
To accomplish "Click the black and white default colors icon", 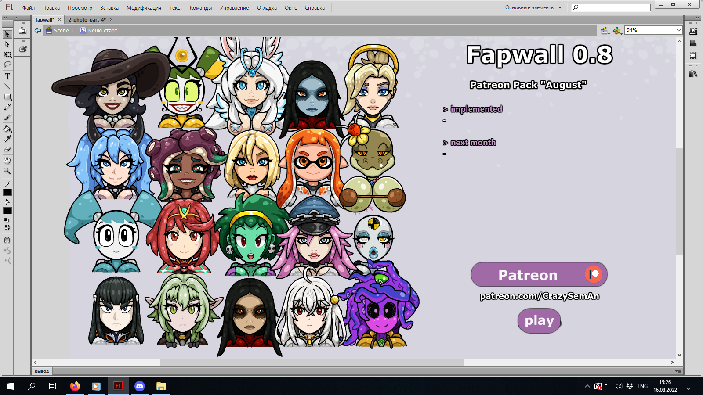I will (6, 220).
